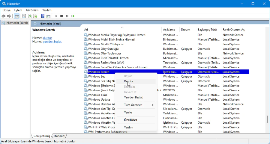Click the Restart Service icon in toolbar
Viewport: 270px width, 144px height.
tap(73, 16)
